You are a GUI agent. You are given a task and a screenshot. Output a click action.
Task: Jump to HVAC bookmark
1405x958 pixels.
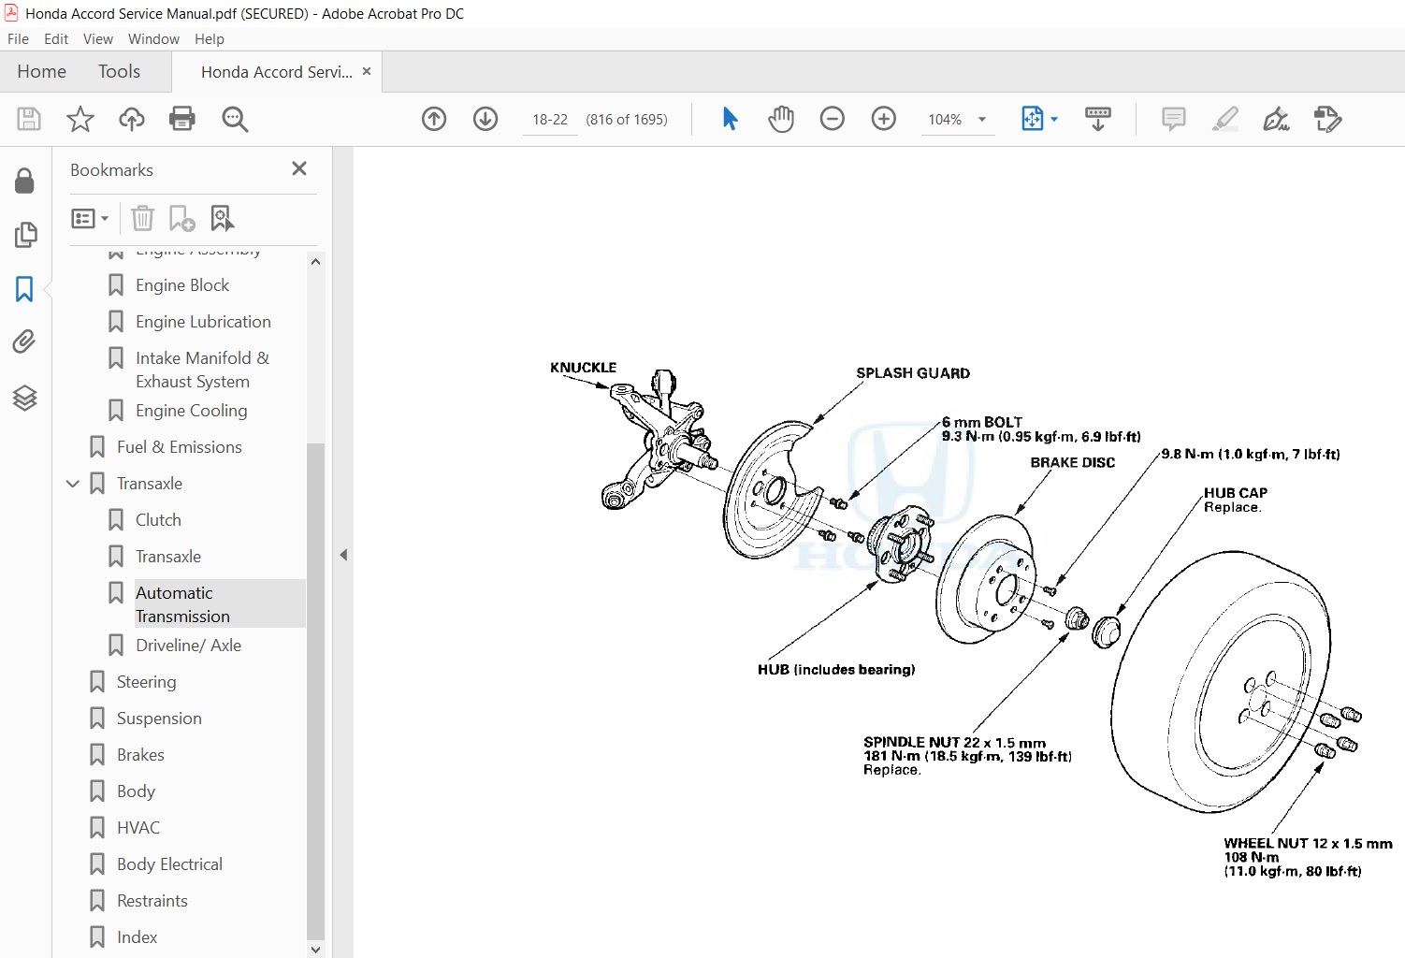[138, 828]
